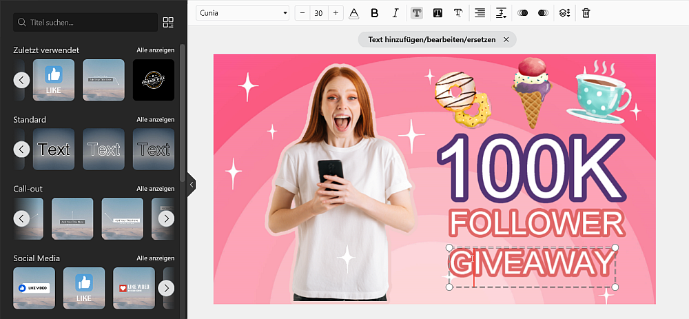Select the blue LIKE VIDEO Social Media template
Screen dimensions: 689x319
point(34,288)
